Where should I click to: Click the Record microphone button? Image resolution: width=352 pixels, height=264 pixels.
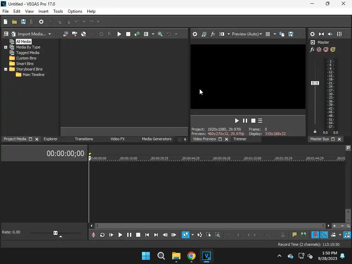pos(93,235)
